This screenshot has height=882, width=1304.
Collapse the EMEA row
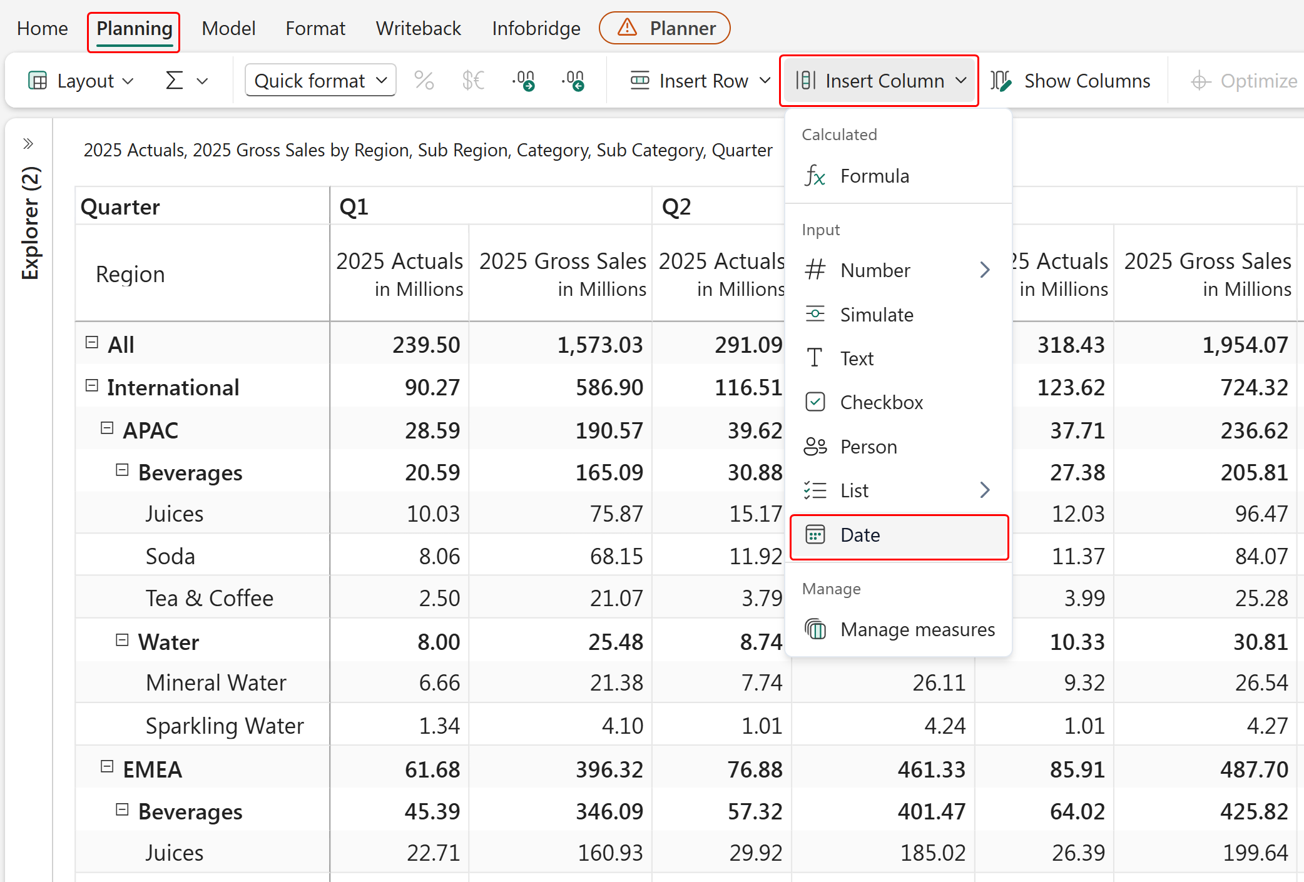pyautogui.click(x=107, y=767)
